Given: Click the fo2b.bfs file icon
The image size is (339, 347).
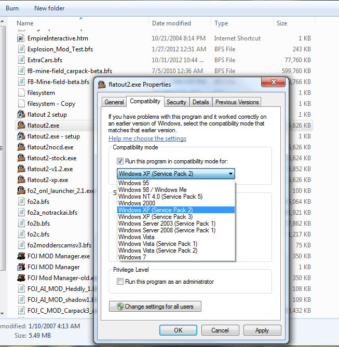Looking at the screenshot, I should coord(21,223).
